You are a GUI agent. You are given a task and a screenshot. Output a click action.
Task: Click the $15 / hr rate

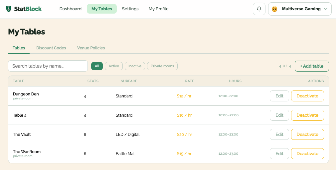tap(184, 154)
